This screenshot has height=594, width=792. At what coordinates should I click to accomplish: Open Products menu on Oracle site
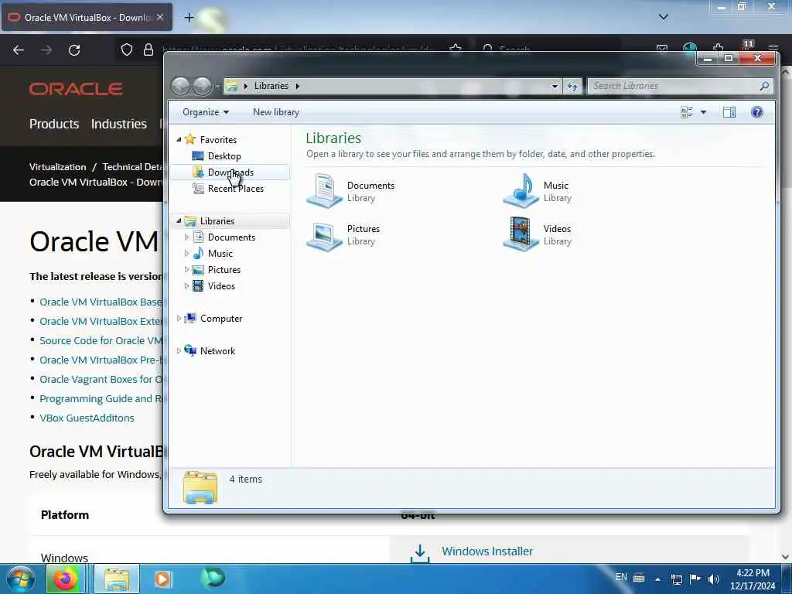(54, 124)
